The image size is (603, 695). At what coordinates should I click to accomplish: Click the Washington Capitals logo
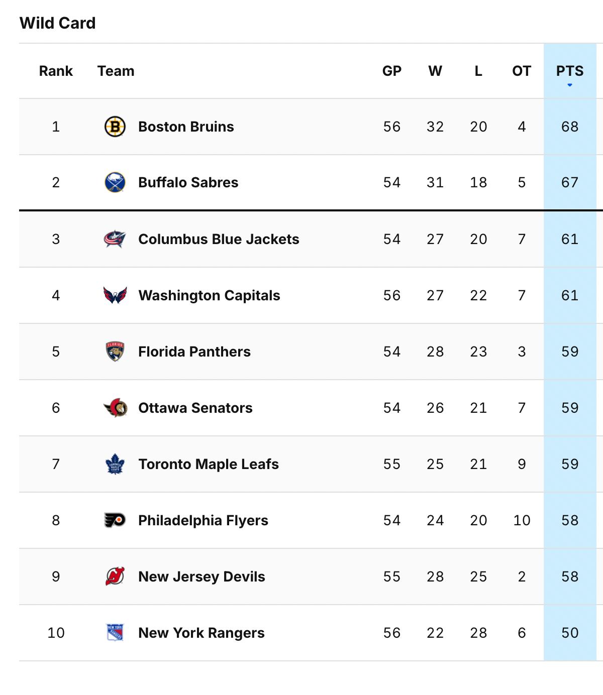click(115, 295)
